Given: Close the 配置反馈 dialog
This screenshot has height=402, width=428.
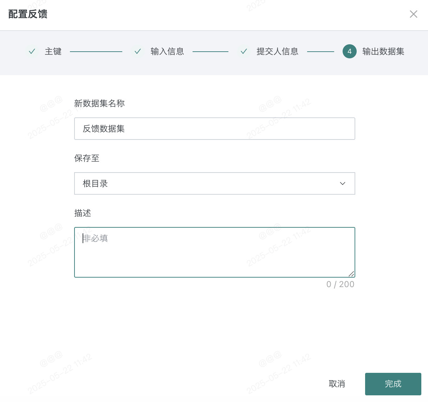Looking at the screenshot, I should click(414, 14).
